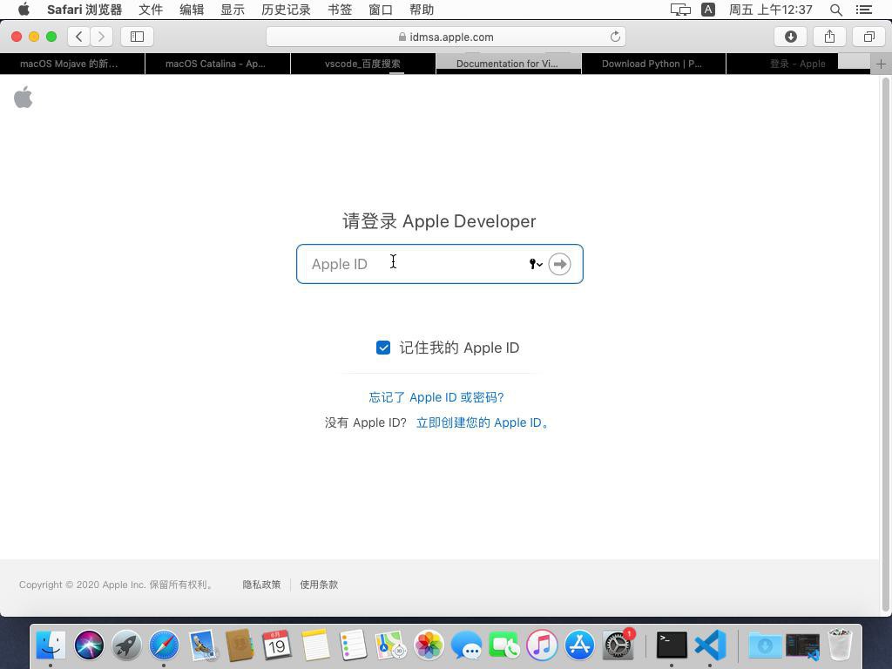Viewport: 892px width, 669px height.
Task: Reload the idmsa.apple.com page
Action: point(615,37)
